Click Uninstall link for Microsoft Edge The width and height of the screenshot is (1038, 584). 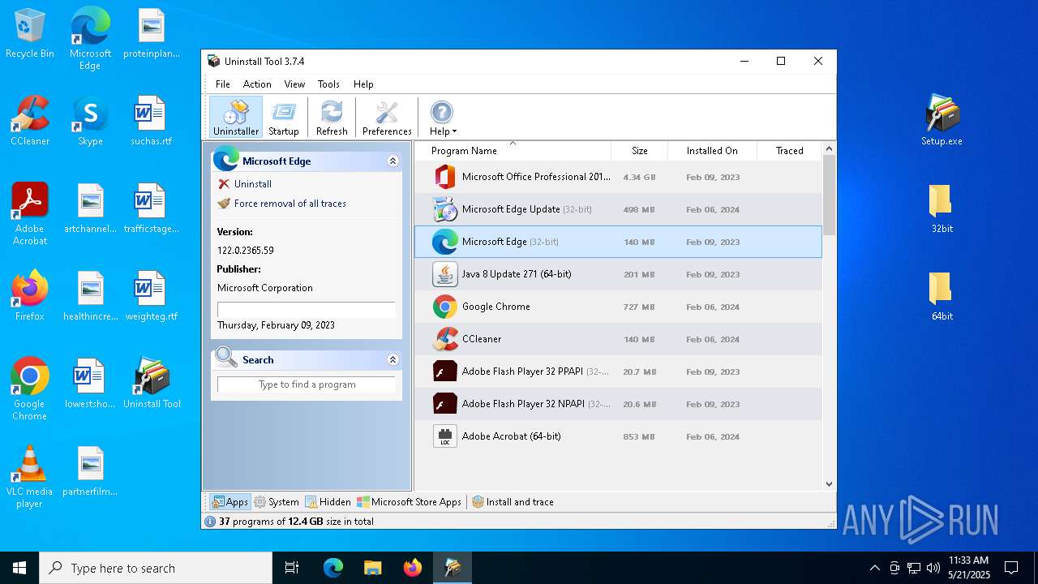click(252, 184)
